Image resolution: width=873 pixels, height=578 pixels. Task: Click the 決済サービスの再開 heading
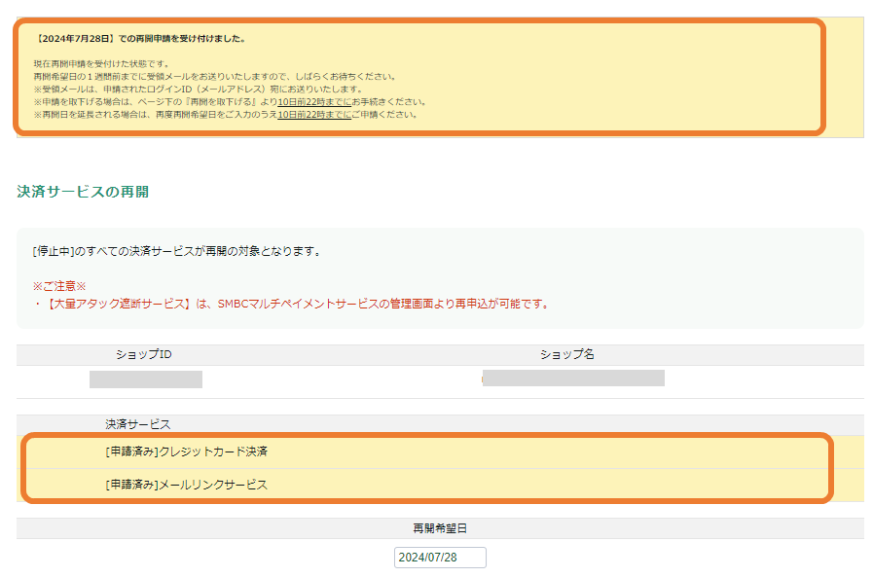tap(83, 192)
